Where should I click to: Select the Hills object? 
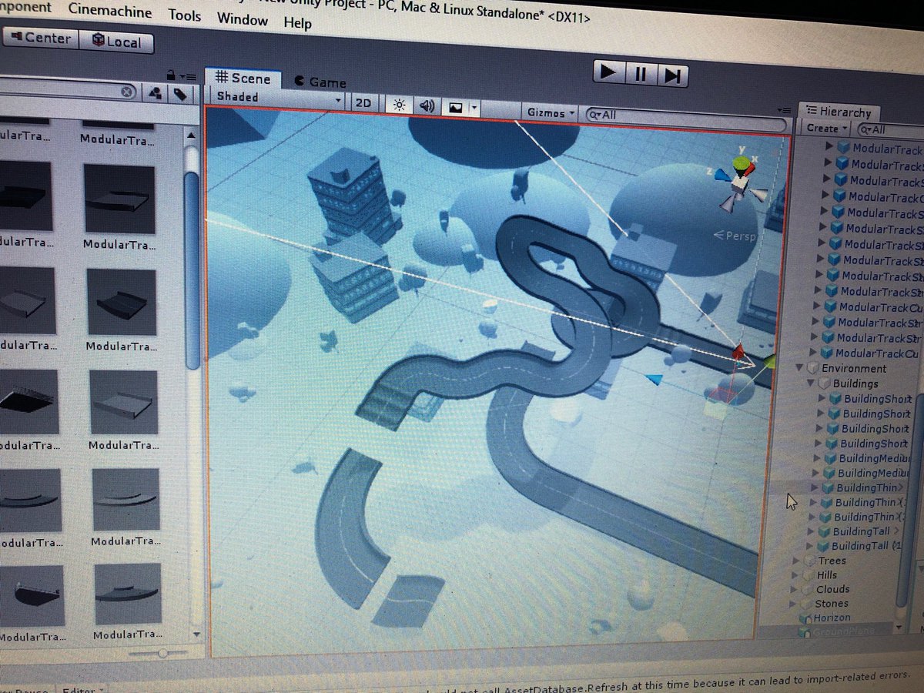(826, 574)
